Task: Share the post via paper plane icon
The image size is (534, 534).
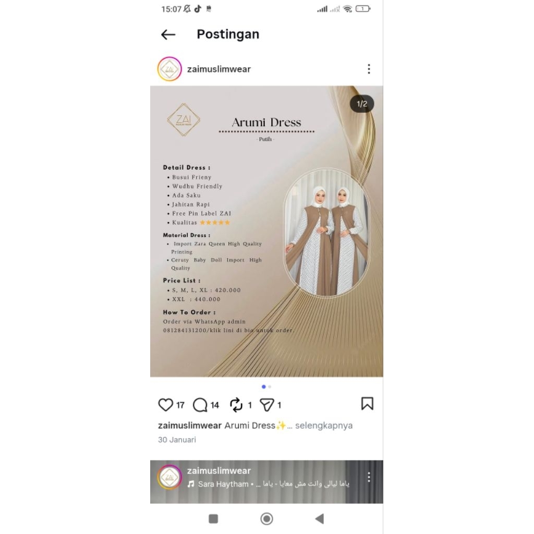Action: [266, 405]
